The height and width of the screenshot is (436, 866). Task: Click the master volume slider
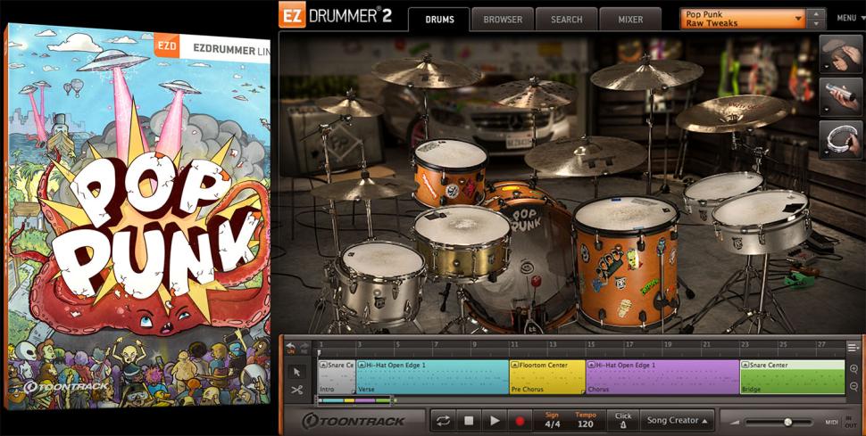(x=787, y=422)
